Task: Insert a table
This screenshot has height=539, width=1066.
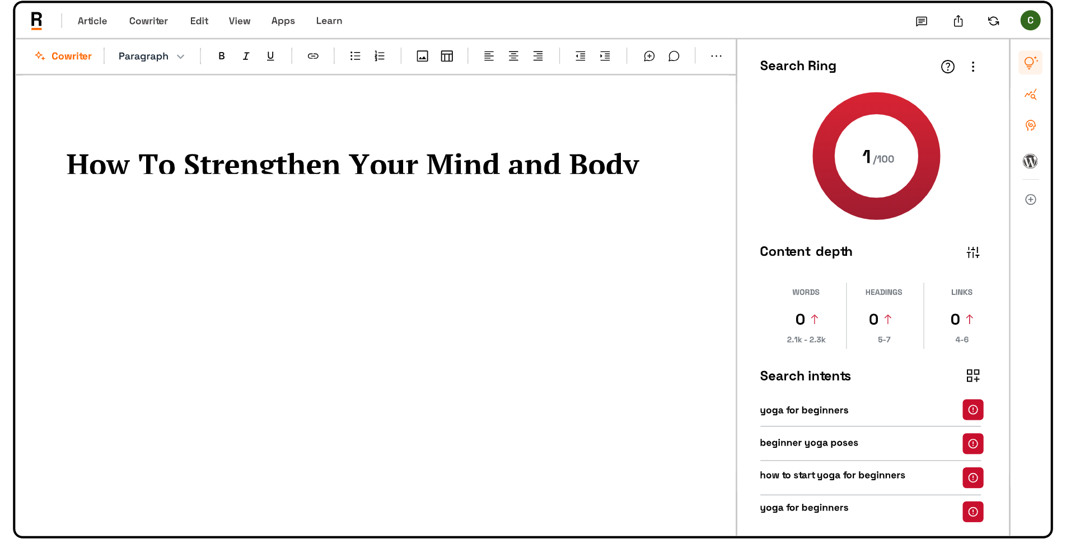Action: [x=447, y=56]
